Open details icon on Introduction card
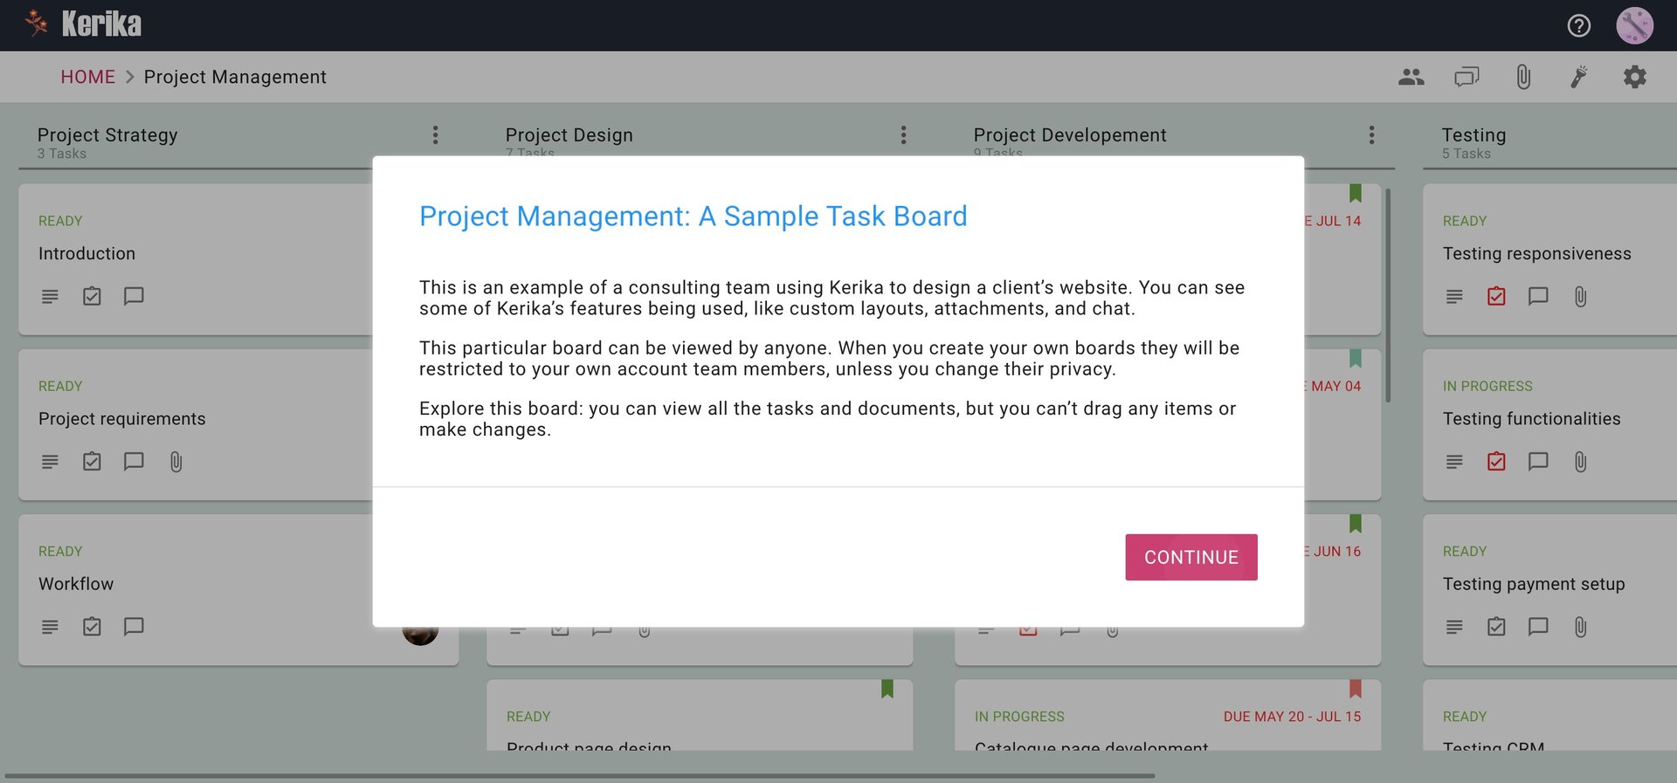The image size is (1677, 783). click(50, 297)
